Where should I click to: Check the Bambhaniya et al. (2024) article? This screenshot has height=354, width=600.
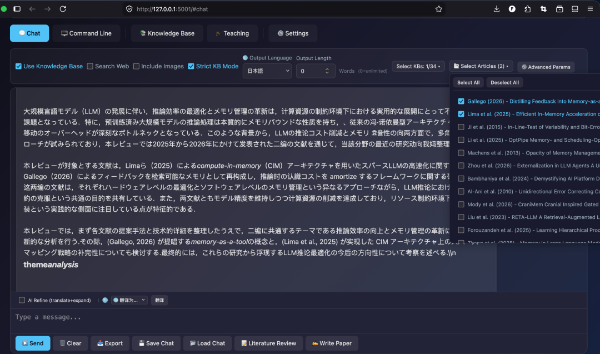click(461, 179)
